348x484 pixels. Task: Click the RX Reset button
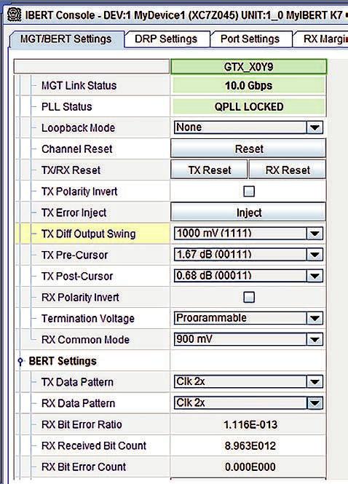pyautogui.click(x=288, y=170)
